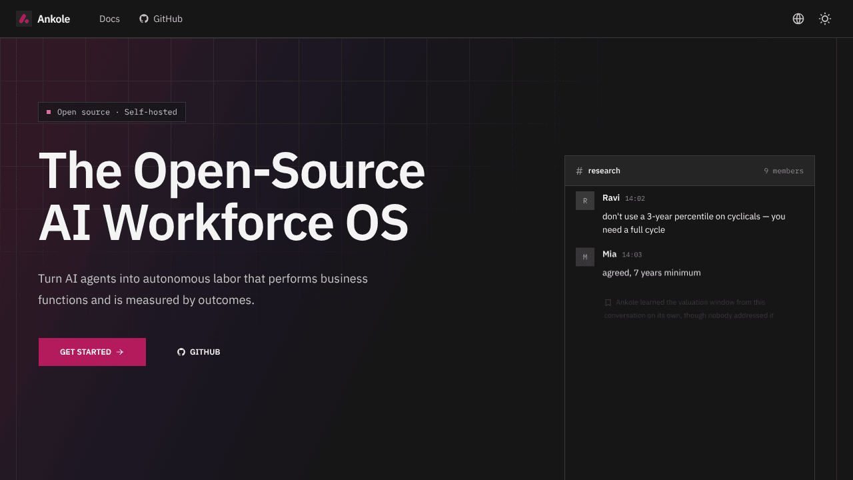
Task: Click the hash icon of research channel
Action: [579, 171]
